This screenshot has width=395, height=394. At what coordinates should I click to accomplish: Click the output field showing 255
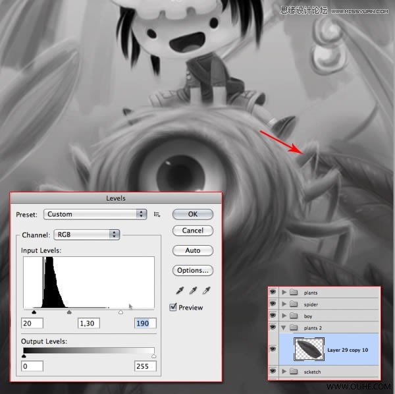click(145, 366)
